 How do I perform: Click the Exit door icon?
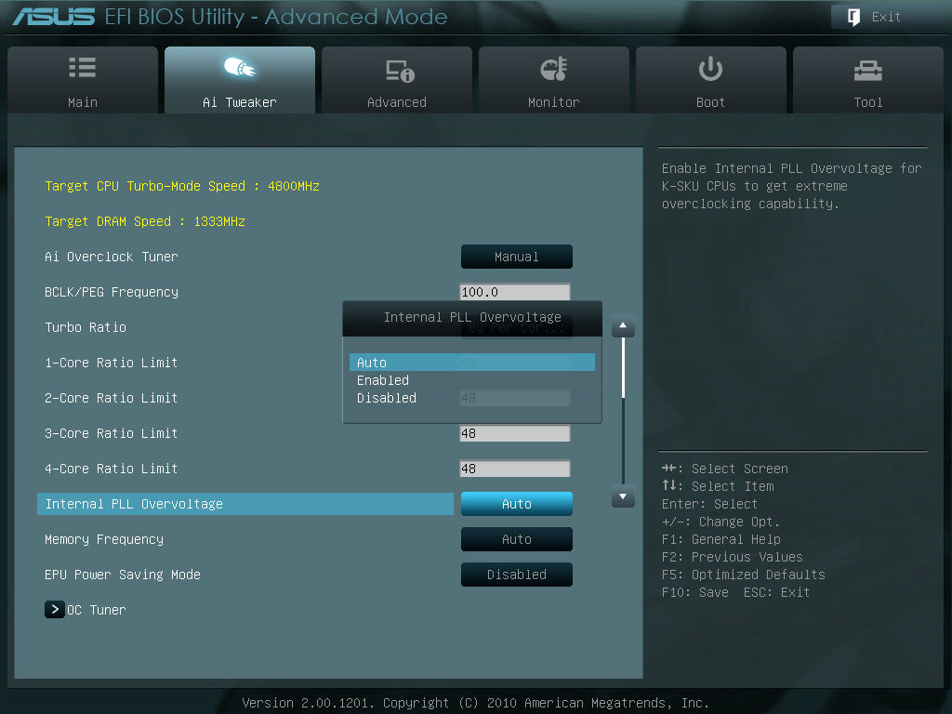point(853,17)
